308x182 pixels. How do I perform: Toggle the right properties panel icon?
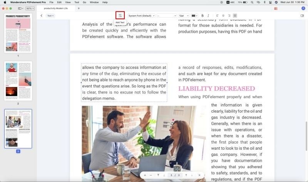[x=302, y=16]
